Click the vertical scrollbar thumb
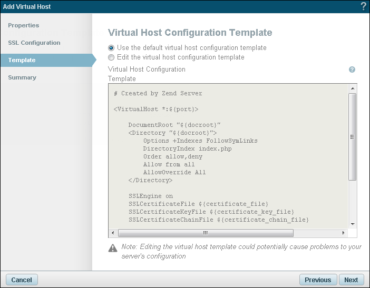This screenshot has height=288, width=370. (x=353, y=137)
